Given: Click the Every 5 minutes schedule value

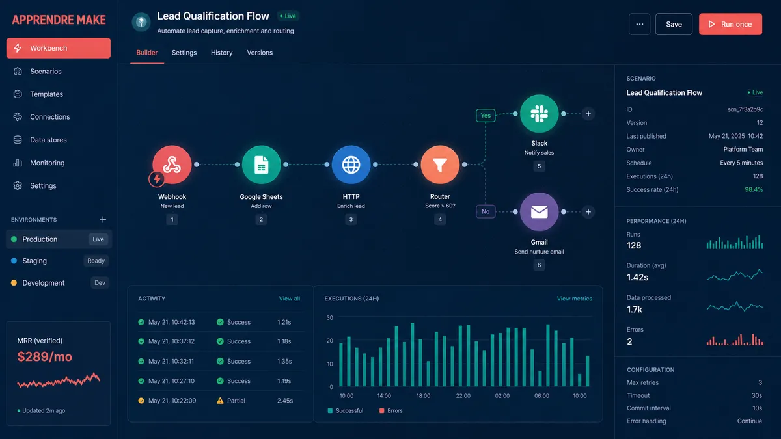Looking at the screenshot, I should coord(741,163).
